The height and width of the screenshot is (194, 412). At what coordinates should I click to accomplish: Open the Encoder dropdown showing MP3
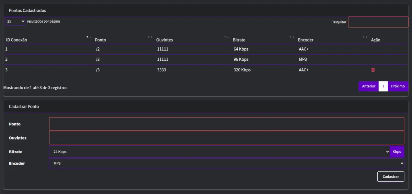pos(227,163)
